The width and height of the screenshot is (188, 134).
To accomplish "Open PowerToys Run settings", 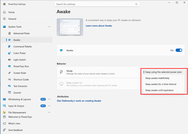I will 27,66.
